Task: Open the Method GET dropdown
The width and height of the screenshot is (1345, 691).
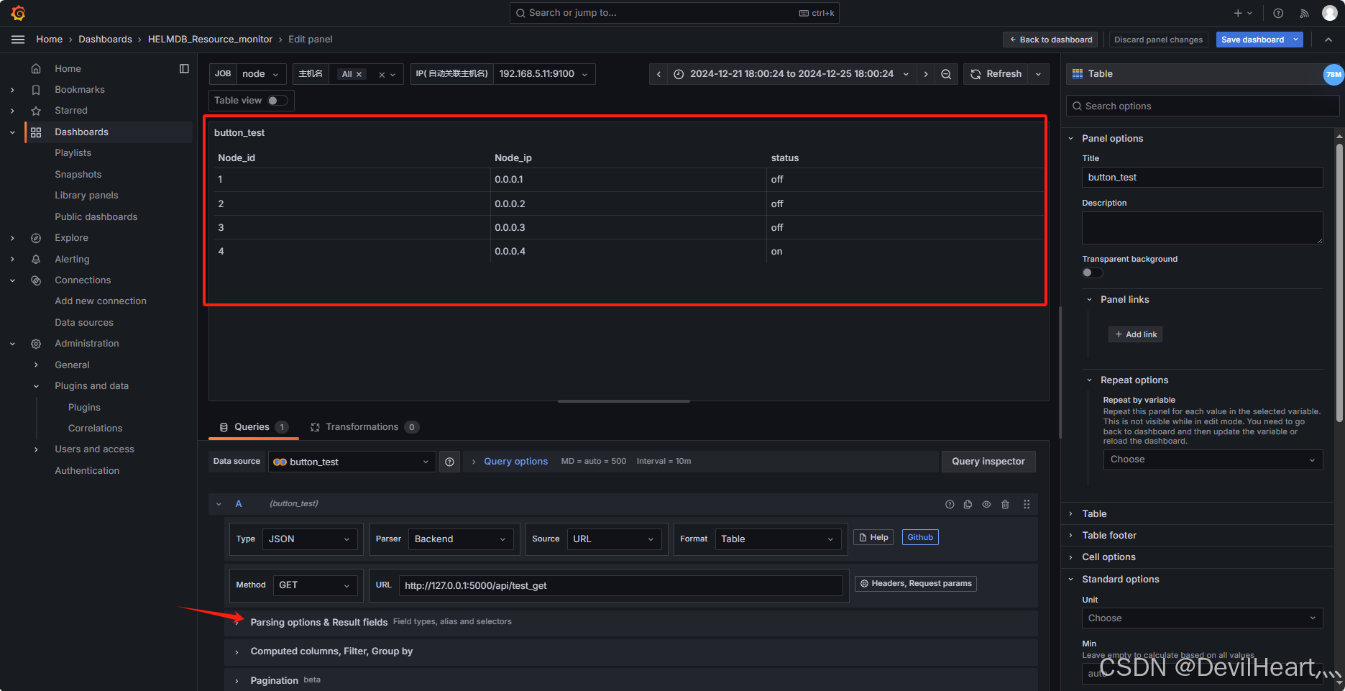Action: (x=315, y=585)
